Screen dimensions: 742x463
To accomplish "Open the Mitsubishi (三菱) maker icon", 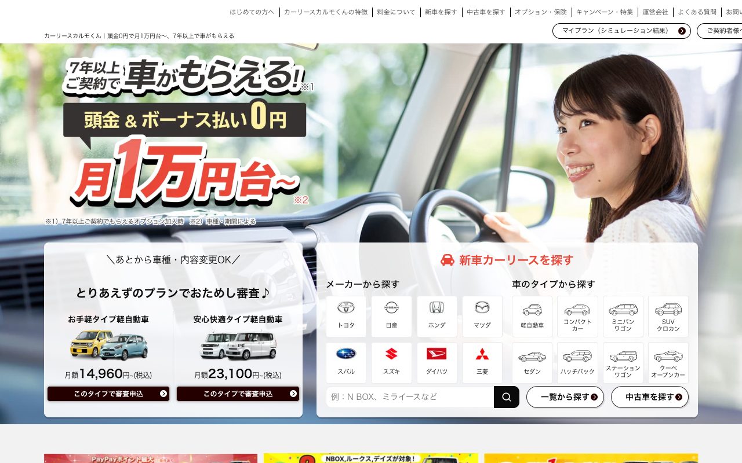I will coord(482,363).
